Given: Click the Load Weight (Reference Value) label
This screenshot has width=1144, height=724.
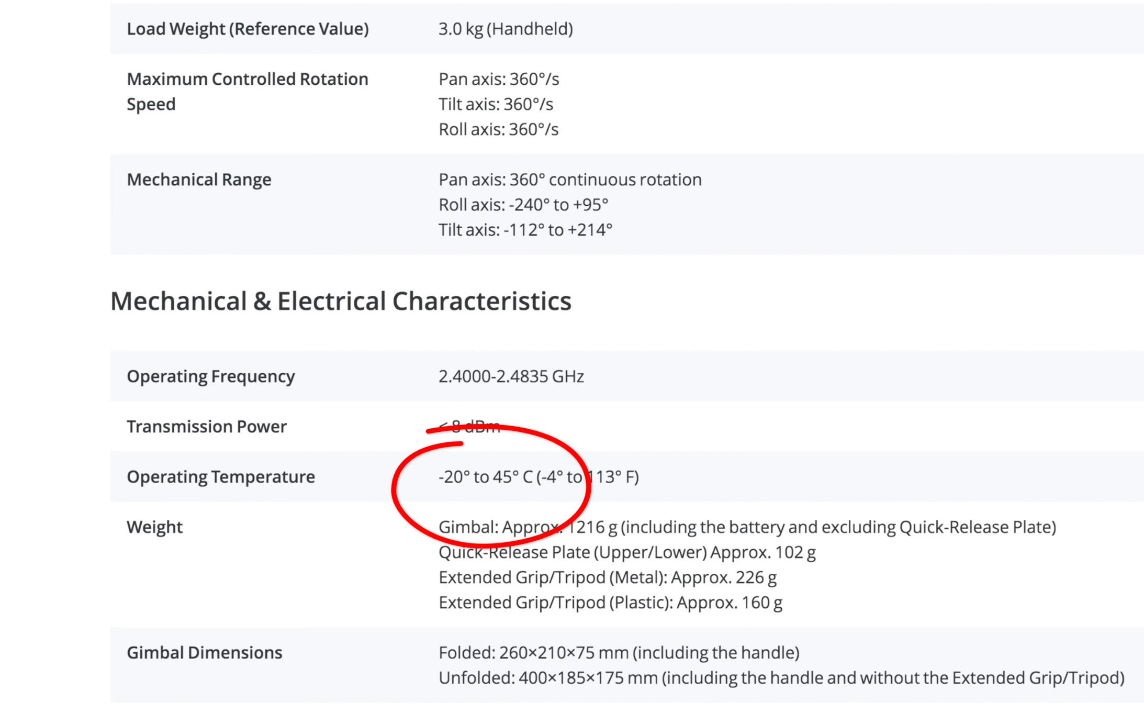Looking at the screenshot, I should [248, 29].
